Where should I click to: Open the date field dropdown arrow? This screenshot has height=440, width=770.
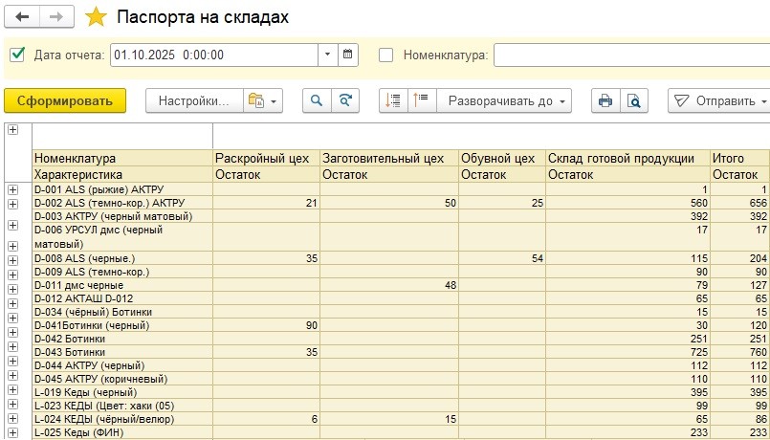[328, 55]
